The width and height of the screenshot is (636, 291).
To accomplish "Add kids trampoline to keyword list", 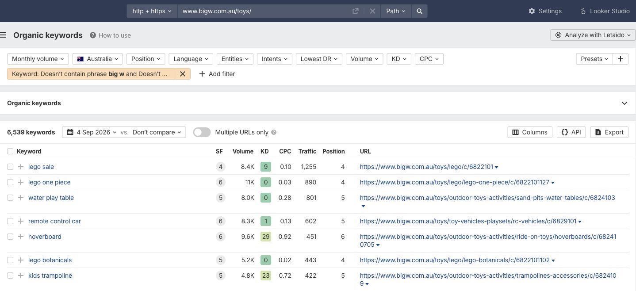I will coord(21,276).
